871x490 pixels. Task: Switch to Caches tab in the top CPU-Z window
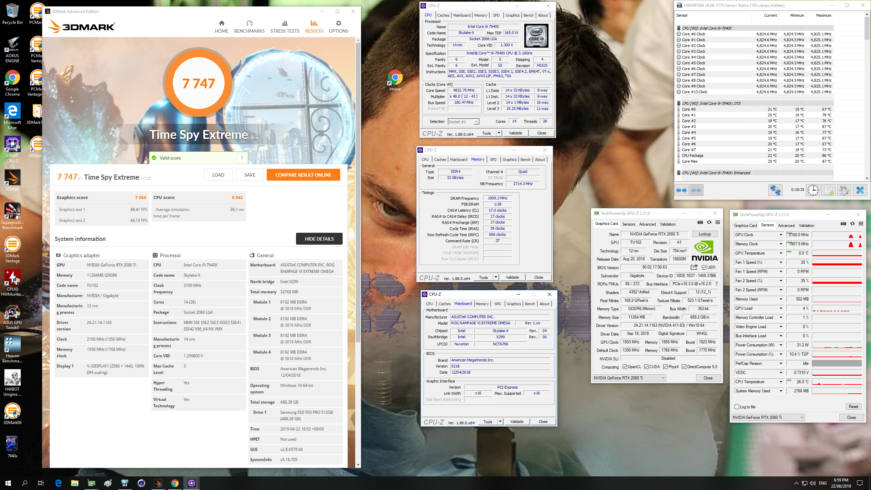coord(443,15)
